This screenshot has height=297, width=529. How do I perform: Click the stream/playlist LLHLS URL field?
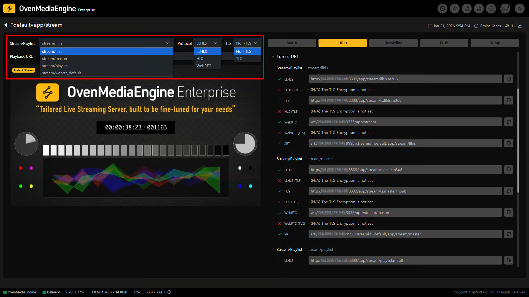[x=405, y=260]
